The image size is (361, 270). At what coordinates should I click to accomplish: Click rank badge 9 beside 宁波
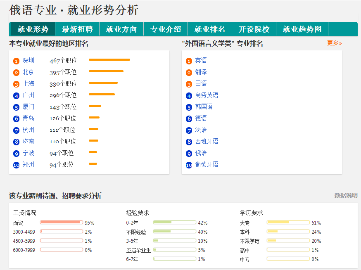16,154
